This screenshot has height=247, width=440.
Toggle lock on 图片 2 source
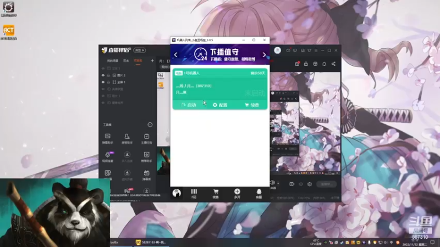tap(108, 75)
